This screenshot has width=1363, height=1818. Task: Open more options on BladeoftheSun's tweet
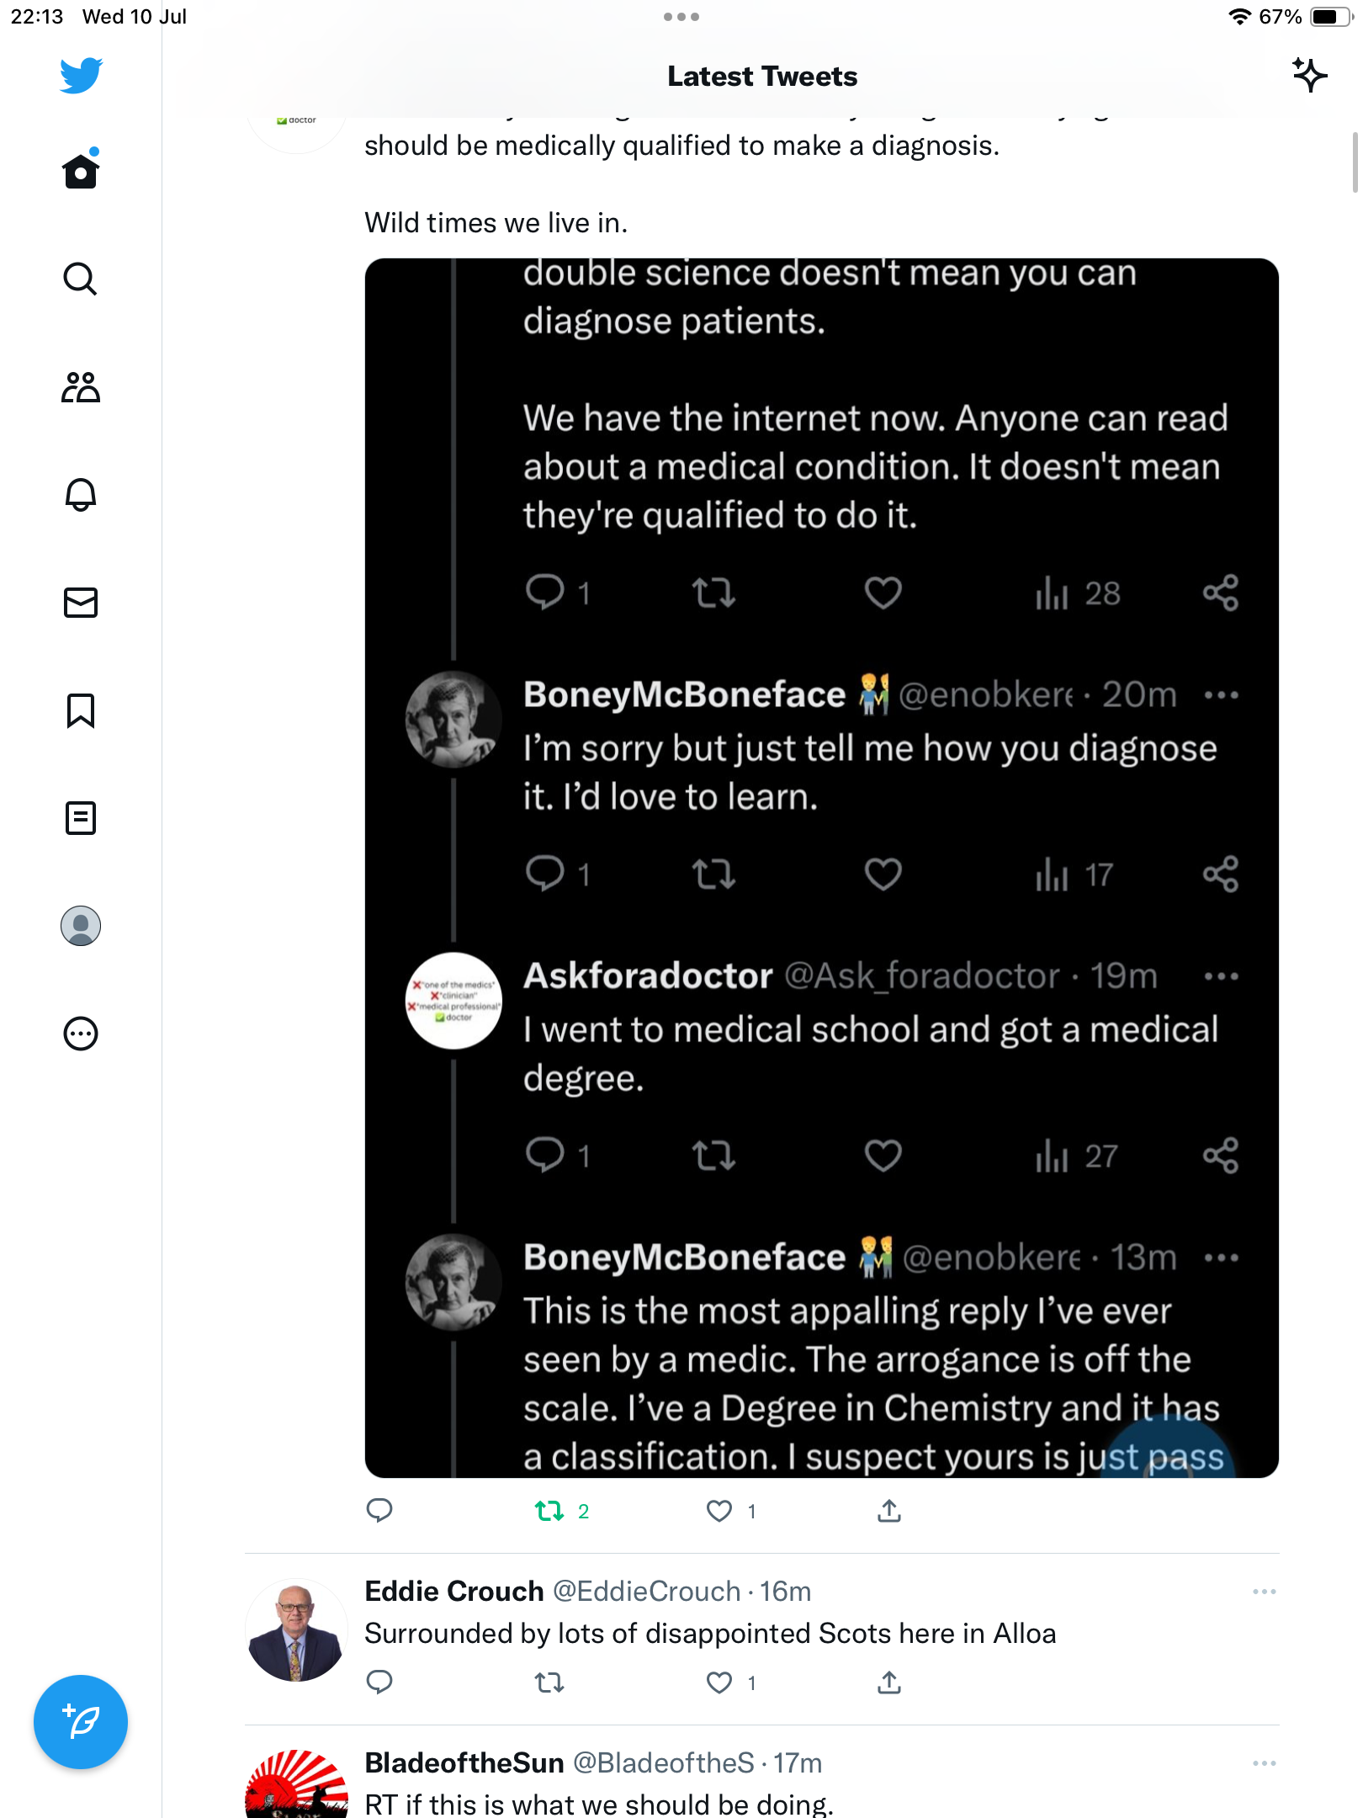pos(1264,1763)
